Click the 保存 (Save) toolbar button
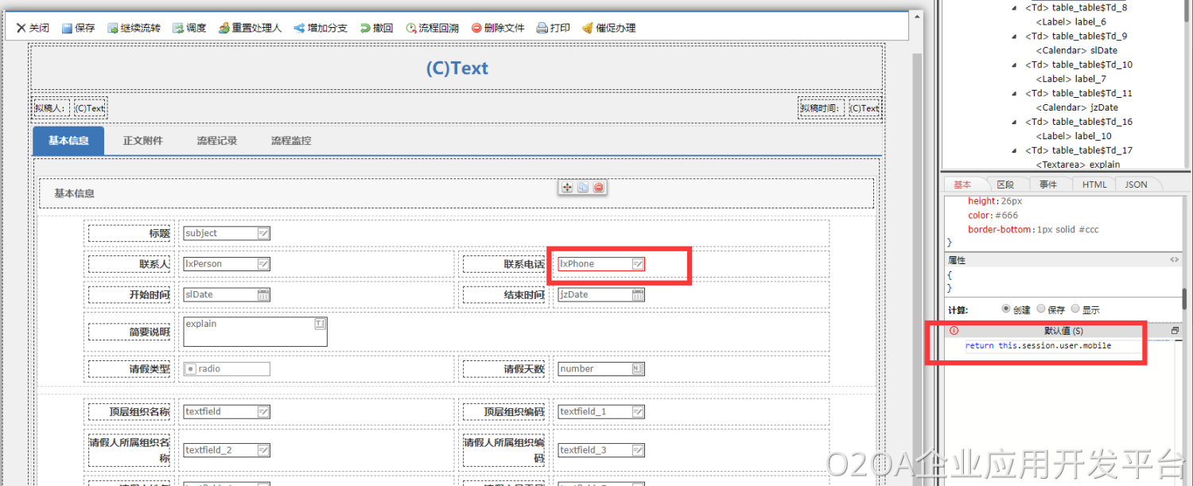Screen dimensions: 1193x486 [78, 28]
